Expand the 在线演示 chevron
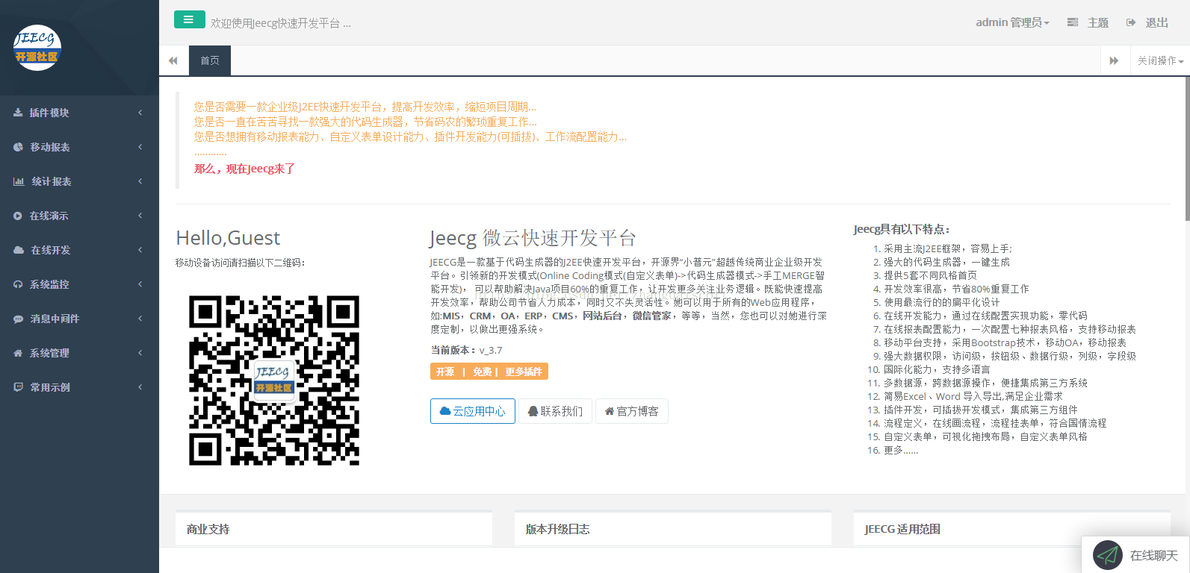The width and height of the screenshot is (1190, 573). (x=140, y=216)
